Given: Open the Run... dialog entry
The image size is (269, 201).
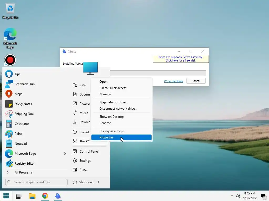Looking at the screenshot, I should point(80,170).
